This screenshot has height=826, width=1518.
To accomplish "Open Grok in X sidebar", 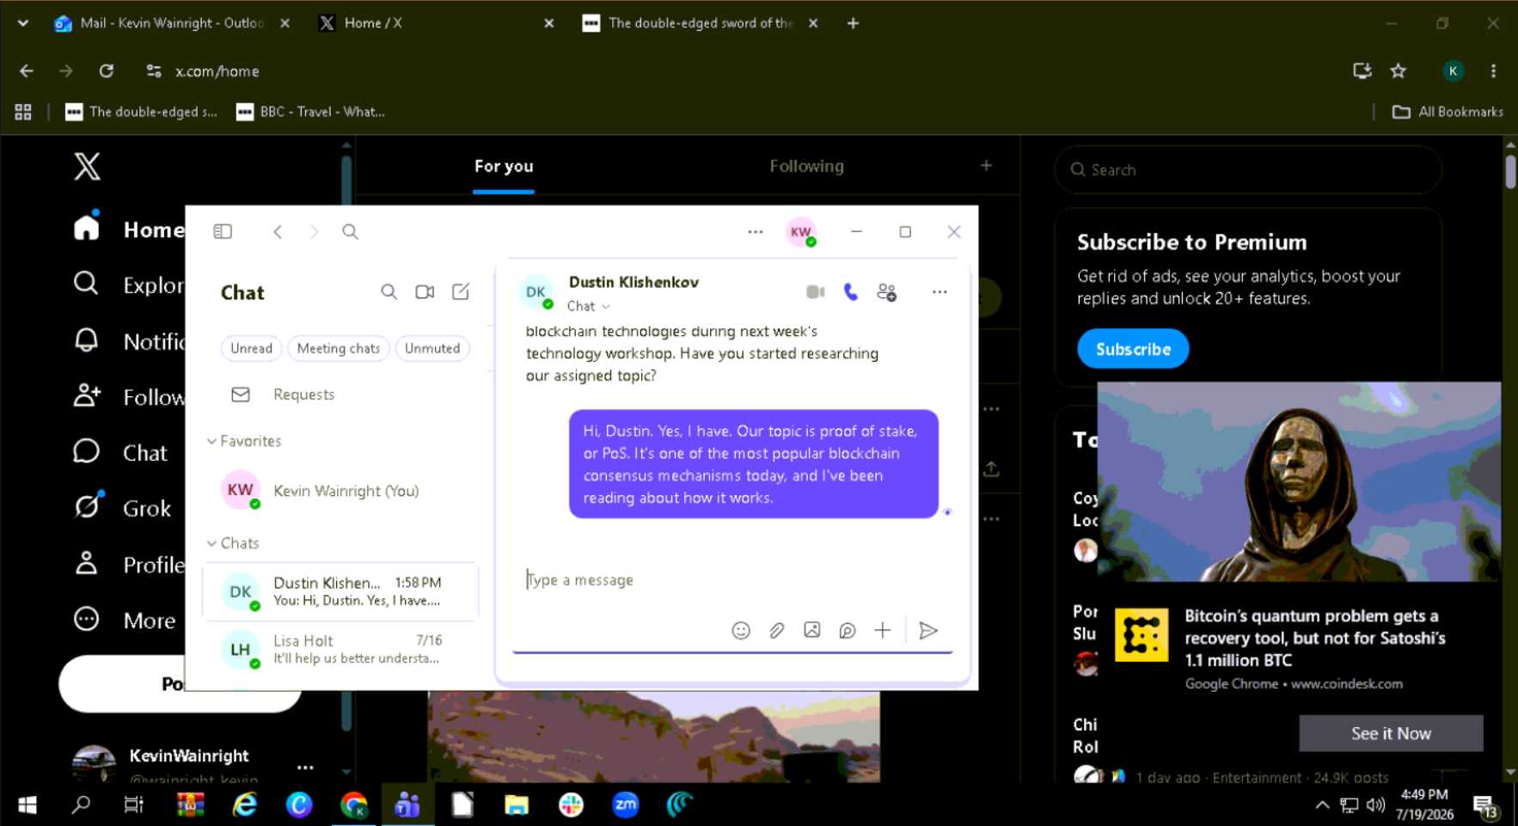I will pos(123,508).
